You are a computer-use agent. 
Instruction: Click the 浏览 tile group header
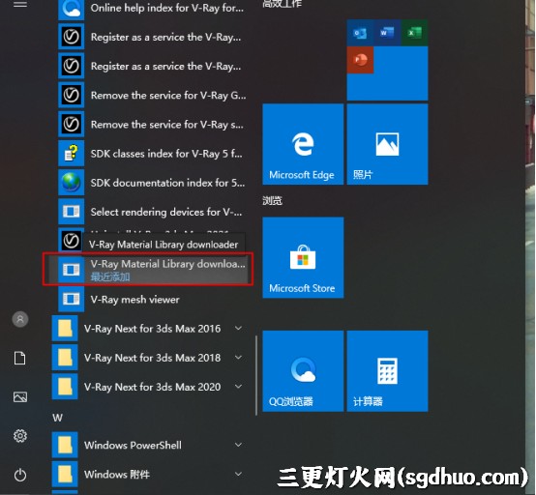click(272, 200)
